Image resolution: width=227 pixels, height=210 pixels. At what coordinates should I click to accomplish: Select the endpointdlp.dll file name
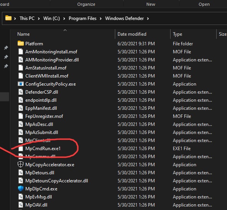tap(41, 100)
